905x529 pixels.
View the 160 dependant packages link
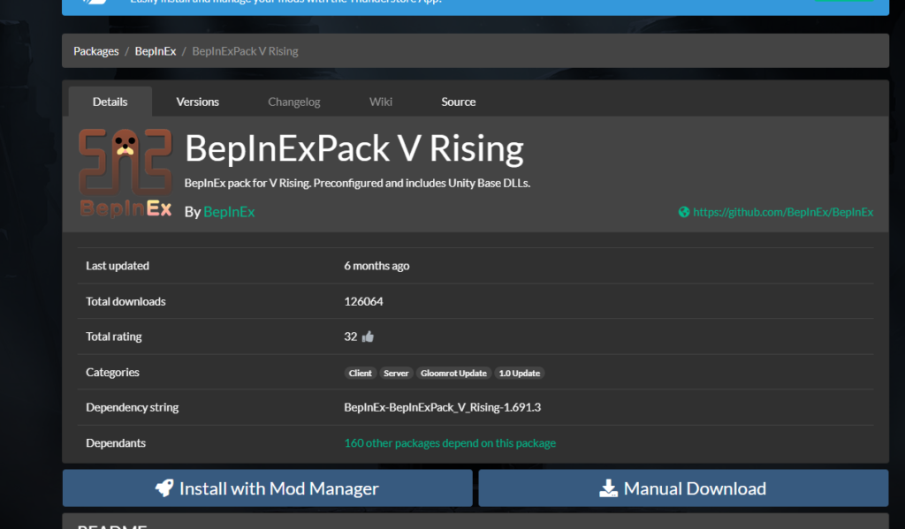pyautogui.click(x=450, y=443)
